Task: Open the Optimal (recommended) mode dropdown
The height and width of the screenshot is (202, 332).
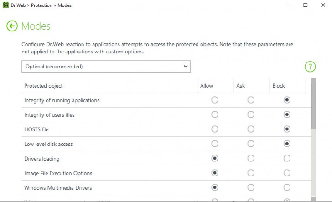Action: pyautogui.click(x=106, y=67)
